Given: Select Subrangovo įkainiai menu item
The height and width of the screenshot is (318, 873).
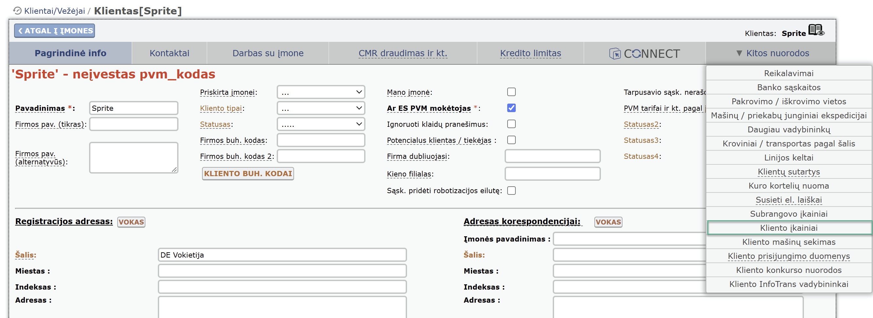Looking at the screenshot, I should 789,214.
